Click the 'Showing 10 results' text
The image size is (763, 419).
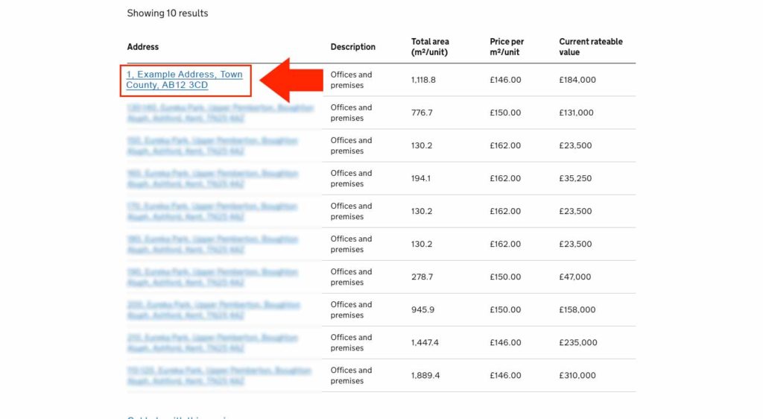pyautogui.click(x=168, y=13)
